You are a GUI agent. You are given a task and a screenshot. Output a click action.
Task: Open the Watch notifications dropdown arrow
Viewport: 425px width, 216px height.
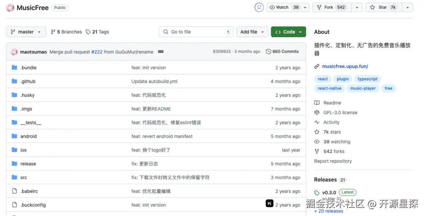click(305, 7)
